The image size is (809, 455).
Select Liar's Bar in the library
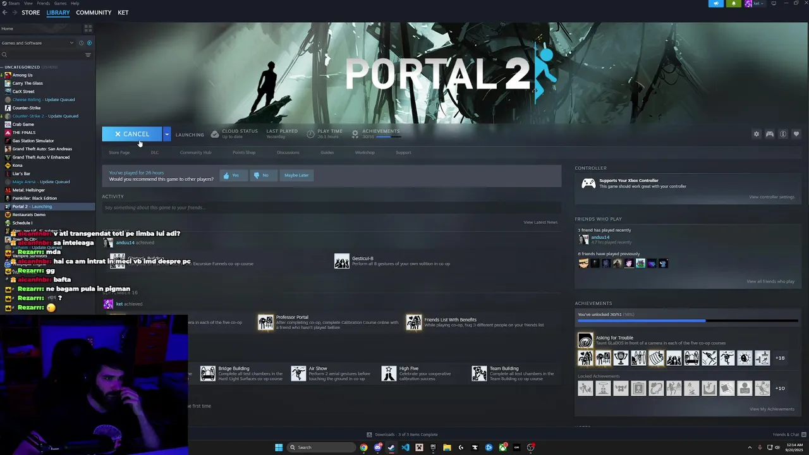coord(21,174)
